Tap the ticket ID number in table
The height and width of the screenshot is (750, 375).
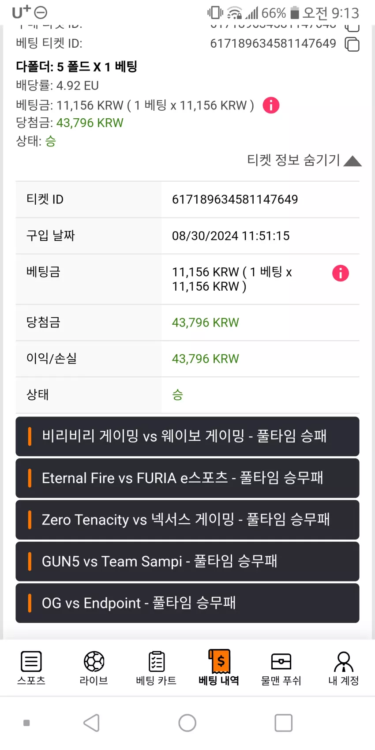pos(235,199)
